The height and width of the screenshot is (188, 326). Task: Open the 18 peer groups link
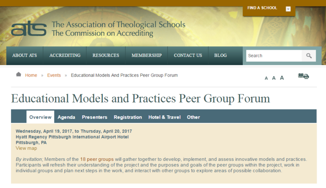click(x=97, y=159)
